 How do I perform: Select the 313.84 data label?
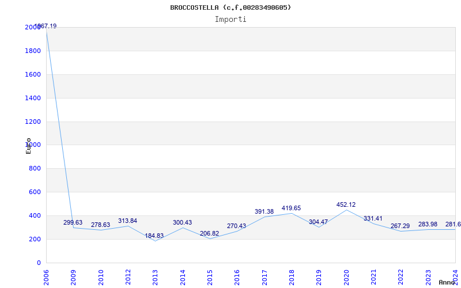point(127,221)
